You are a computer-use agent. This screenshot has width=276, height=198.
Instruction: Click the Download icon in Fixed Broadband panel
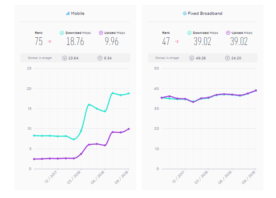[189, 33]
